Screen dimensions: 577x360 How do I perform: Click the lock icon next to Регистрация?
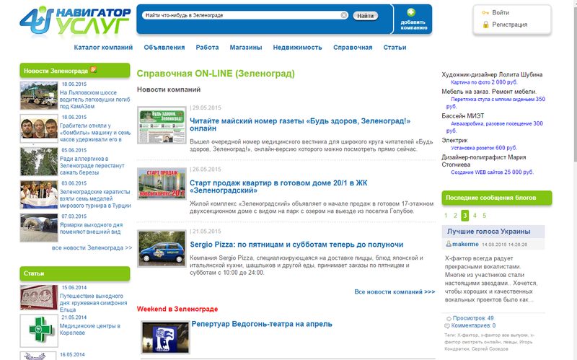(x=485, y=25)
